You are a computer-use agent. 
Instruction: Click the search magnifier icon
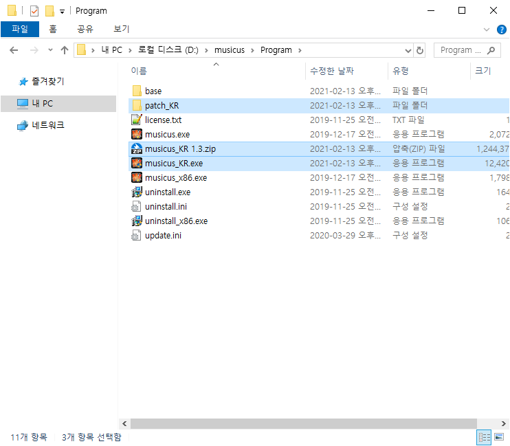pos(491,50)
